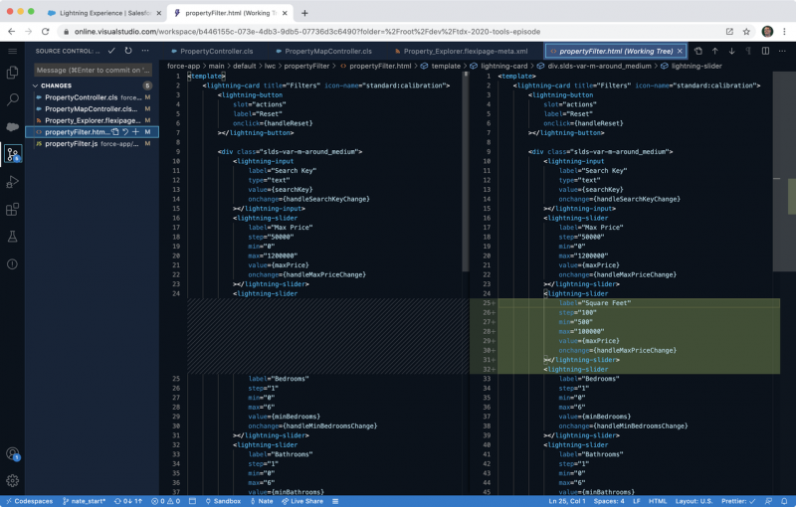Click the nate_start branch in status bar

pyautogui.click(x=85, y=501)
